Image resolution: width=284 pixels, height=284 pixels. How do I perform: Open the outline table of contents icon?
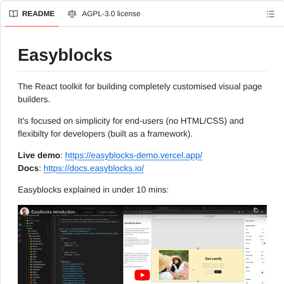click(x=271, y=14)
